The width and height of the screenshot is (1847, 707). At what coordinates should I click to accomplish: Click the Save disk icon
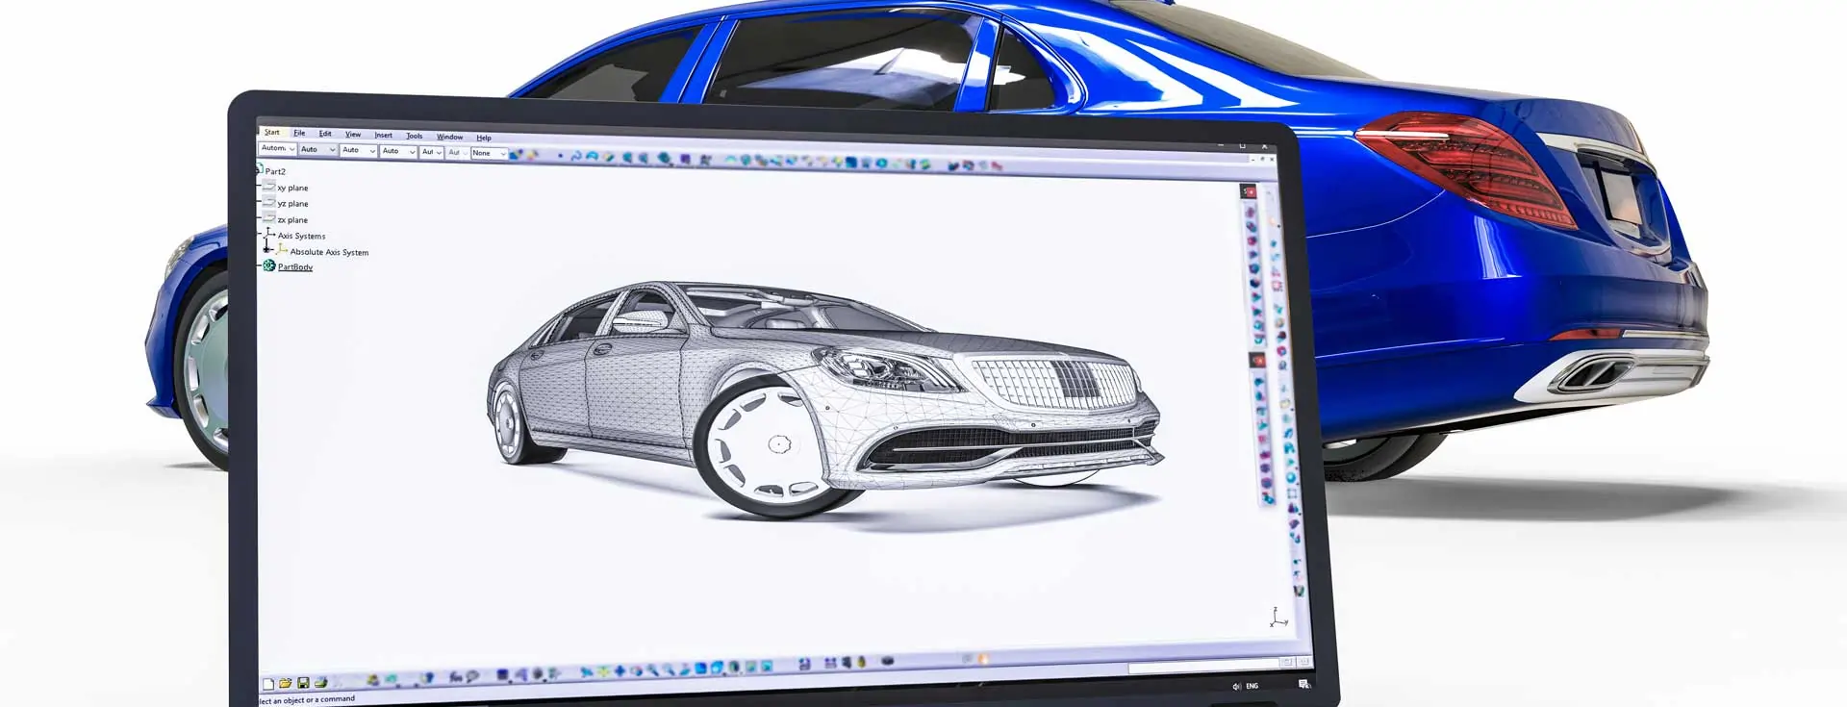click(303, 683)
